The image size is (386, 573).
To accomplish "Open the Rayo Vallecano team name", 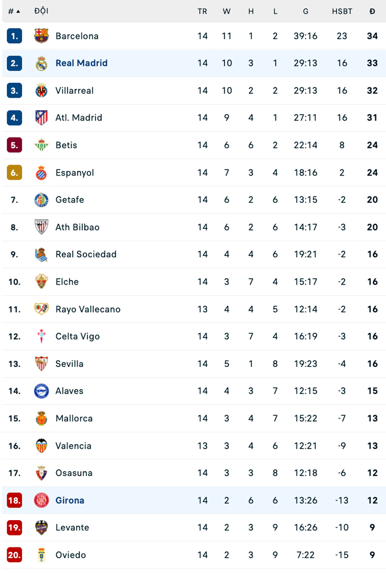I will pos(88,309).
